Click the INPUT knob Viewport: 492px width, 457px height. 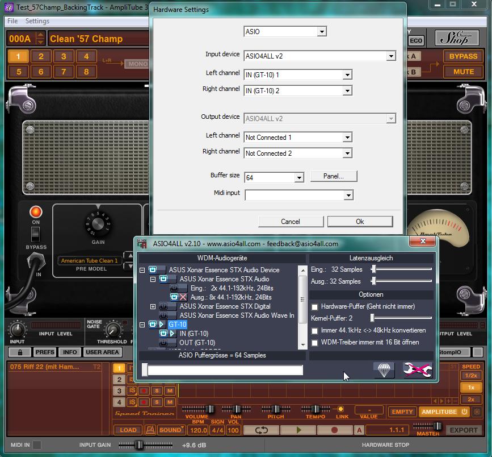(17, 330)
